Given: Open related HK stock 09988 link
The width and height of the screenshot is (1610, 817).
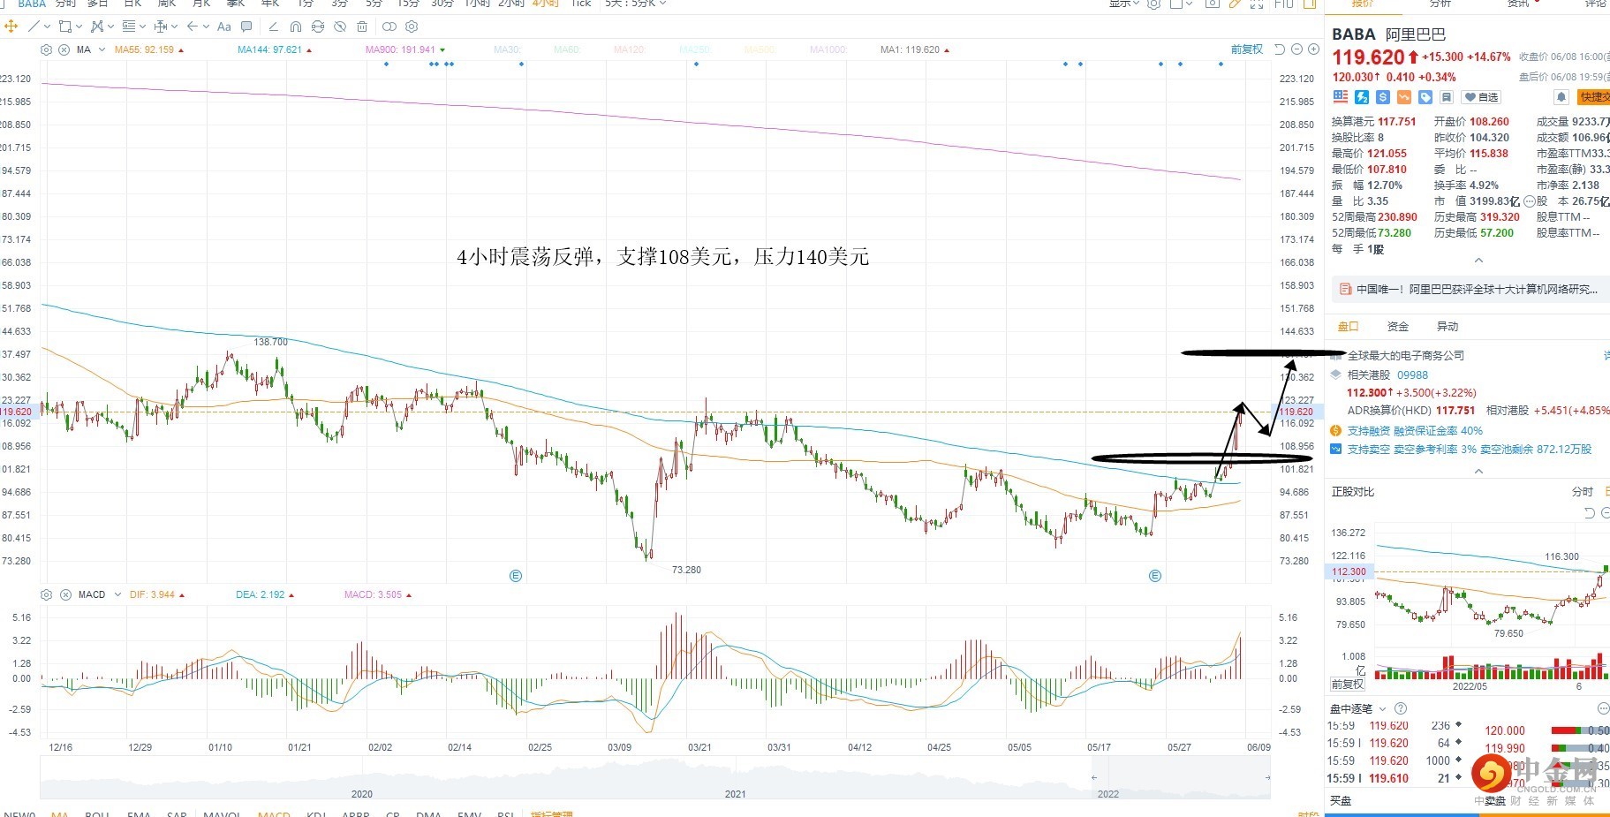Looking at the screenshot, I should click(1412, 375).
